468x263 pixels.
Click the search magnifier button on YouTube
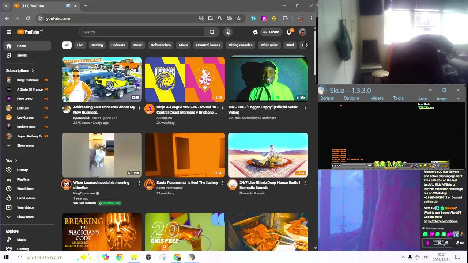coord(212,32)
